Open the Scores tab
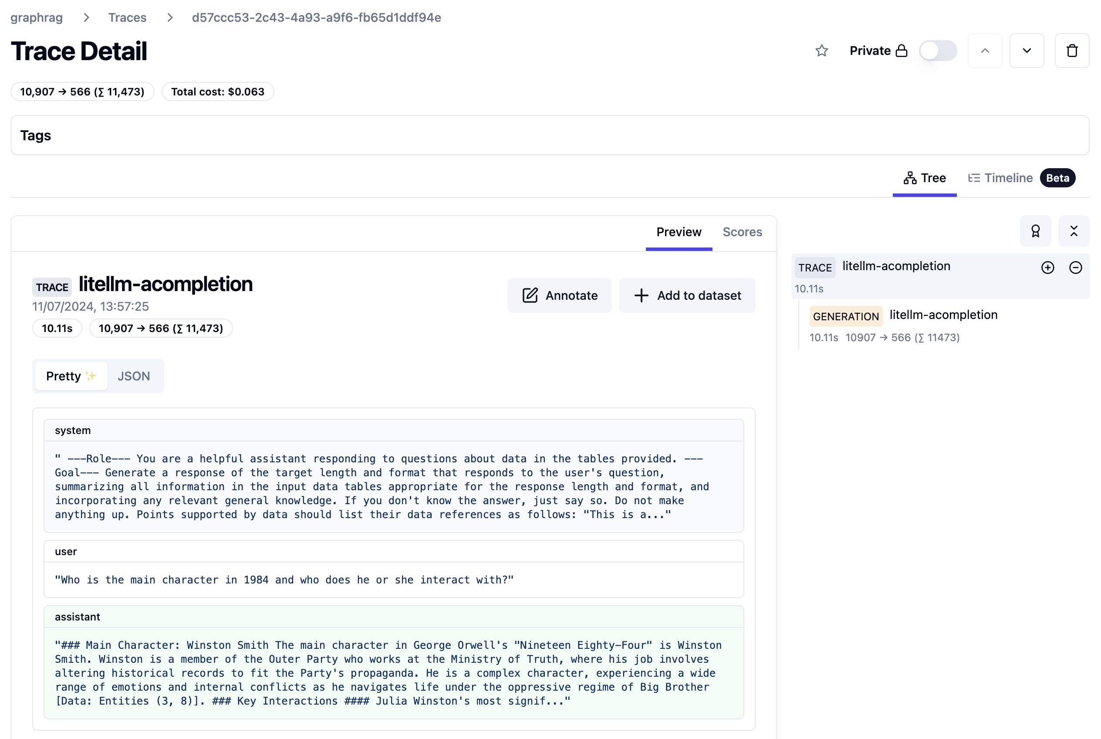This screenshot has width=1101, height=739. (742, 232)
